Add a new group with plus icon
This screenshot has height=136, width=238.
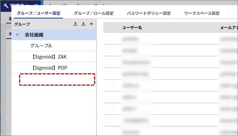91,24
